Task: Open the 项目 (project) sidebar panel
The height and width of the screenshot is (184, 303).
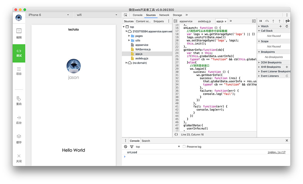Action: pos(19,71)
